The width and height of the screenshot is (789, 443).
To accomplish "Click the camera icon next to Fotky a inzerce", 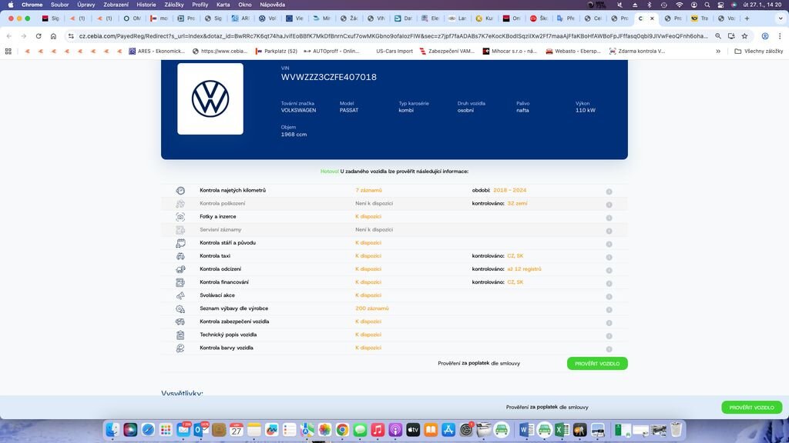I will [180, 216].
